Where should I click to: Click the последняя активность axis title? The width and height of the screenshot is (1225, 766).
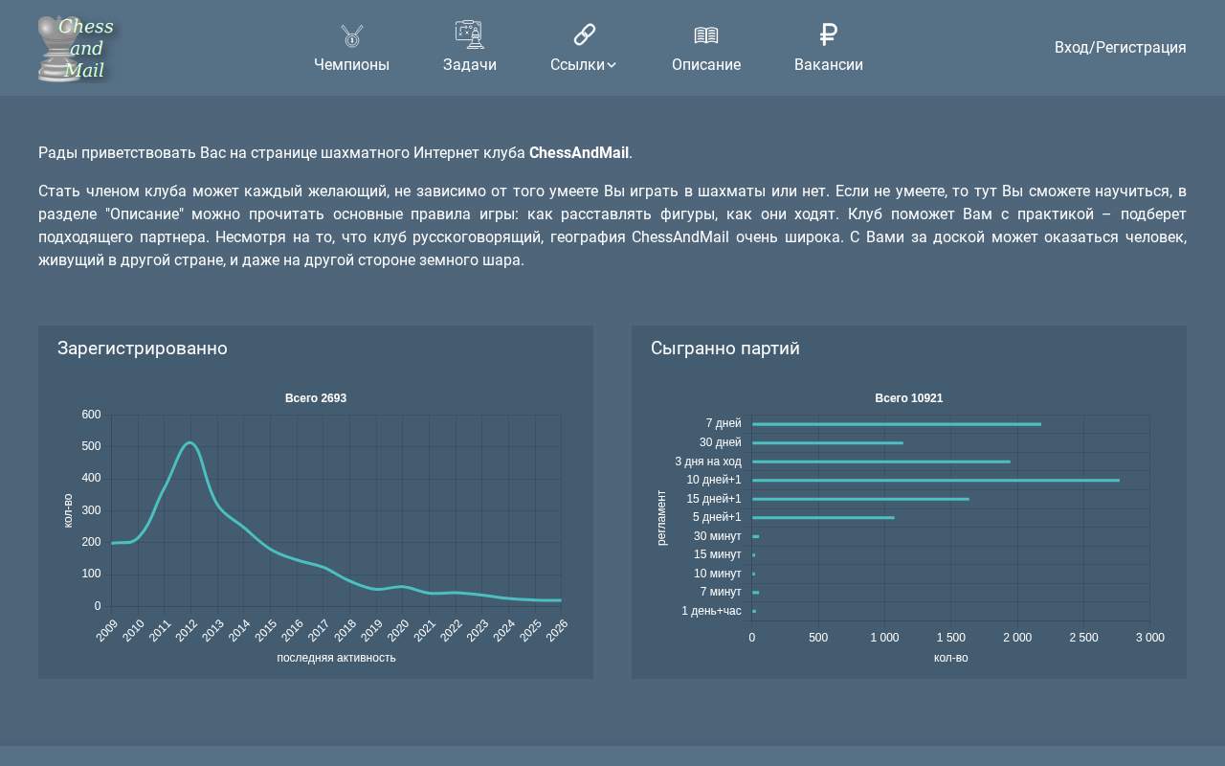[336, 658]
